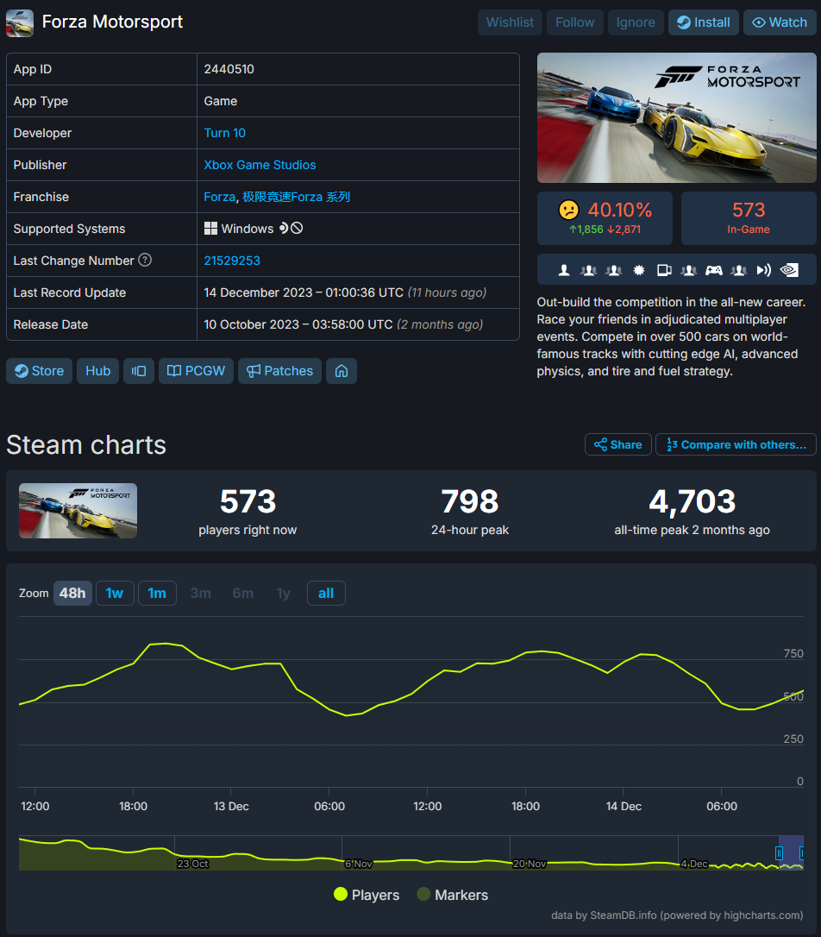Click the Steam client view icon button
This screenshot has height=937, width=821.
click(x=139, y=371)
